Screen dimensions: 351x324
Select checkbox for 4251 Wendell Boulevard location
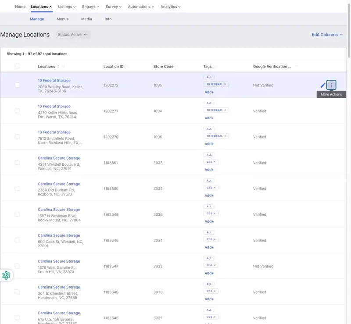pos(17,163)
